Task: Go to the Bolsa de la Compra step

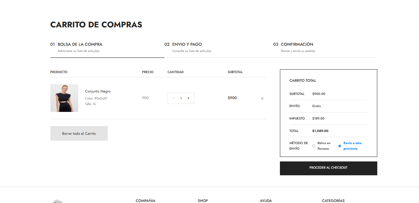Action: coord(80,44)
